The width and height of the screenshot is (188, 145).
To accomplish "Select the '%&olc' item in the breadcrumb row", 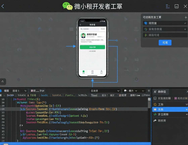I will pyautogui.click(x=22, y=95).
